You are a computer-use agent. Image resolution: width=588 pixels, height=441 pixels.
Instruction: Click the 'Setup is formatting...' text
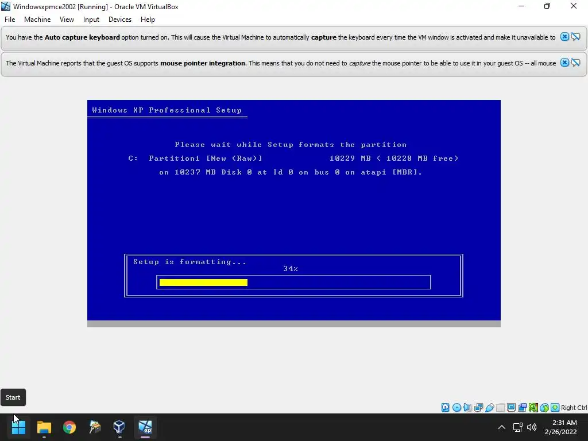tap(189, 262)
